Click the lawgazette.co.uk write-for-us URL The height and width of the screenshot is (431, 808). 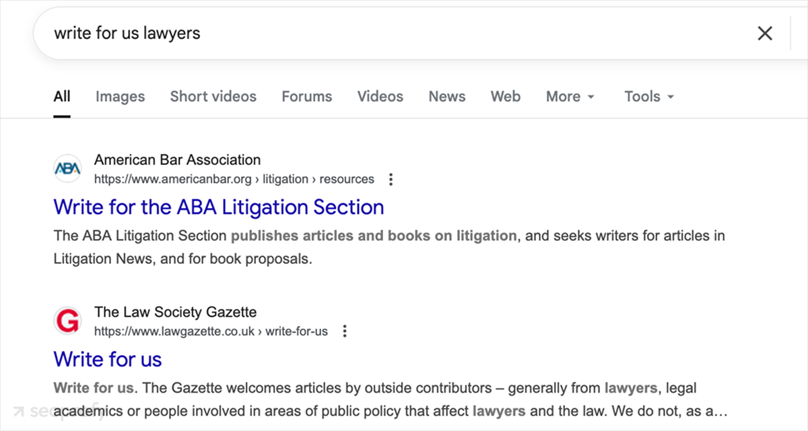[x=211, y=331]
